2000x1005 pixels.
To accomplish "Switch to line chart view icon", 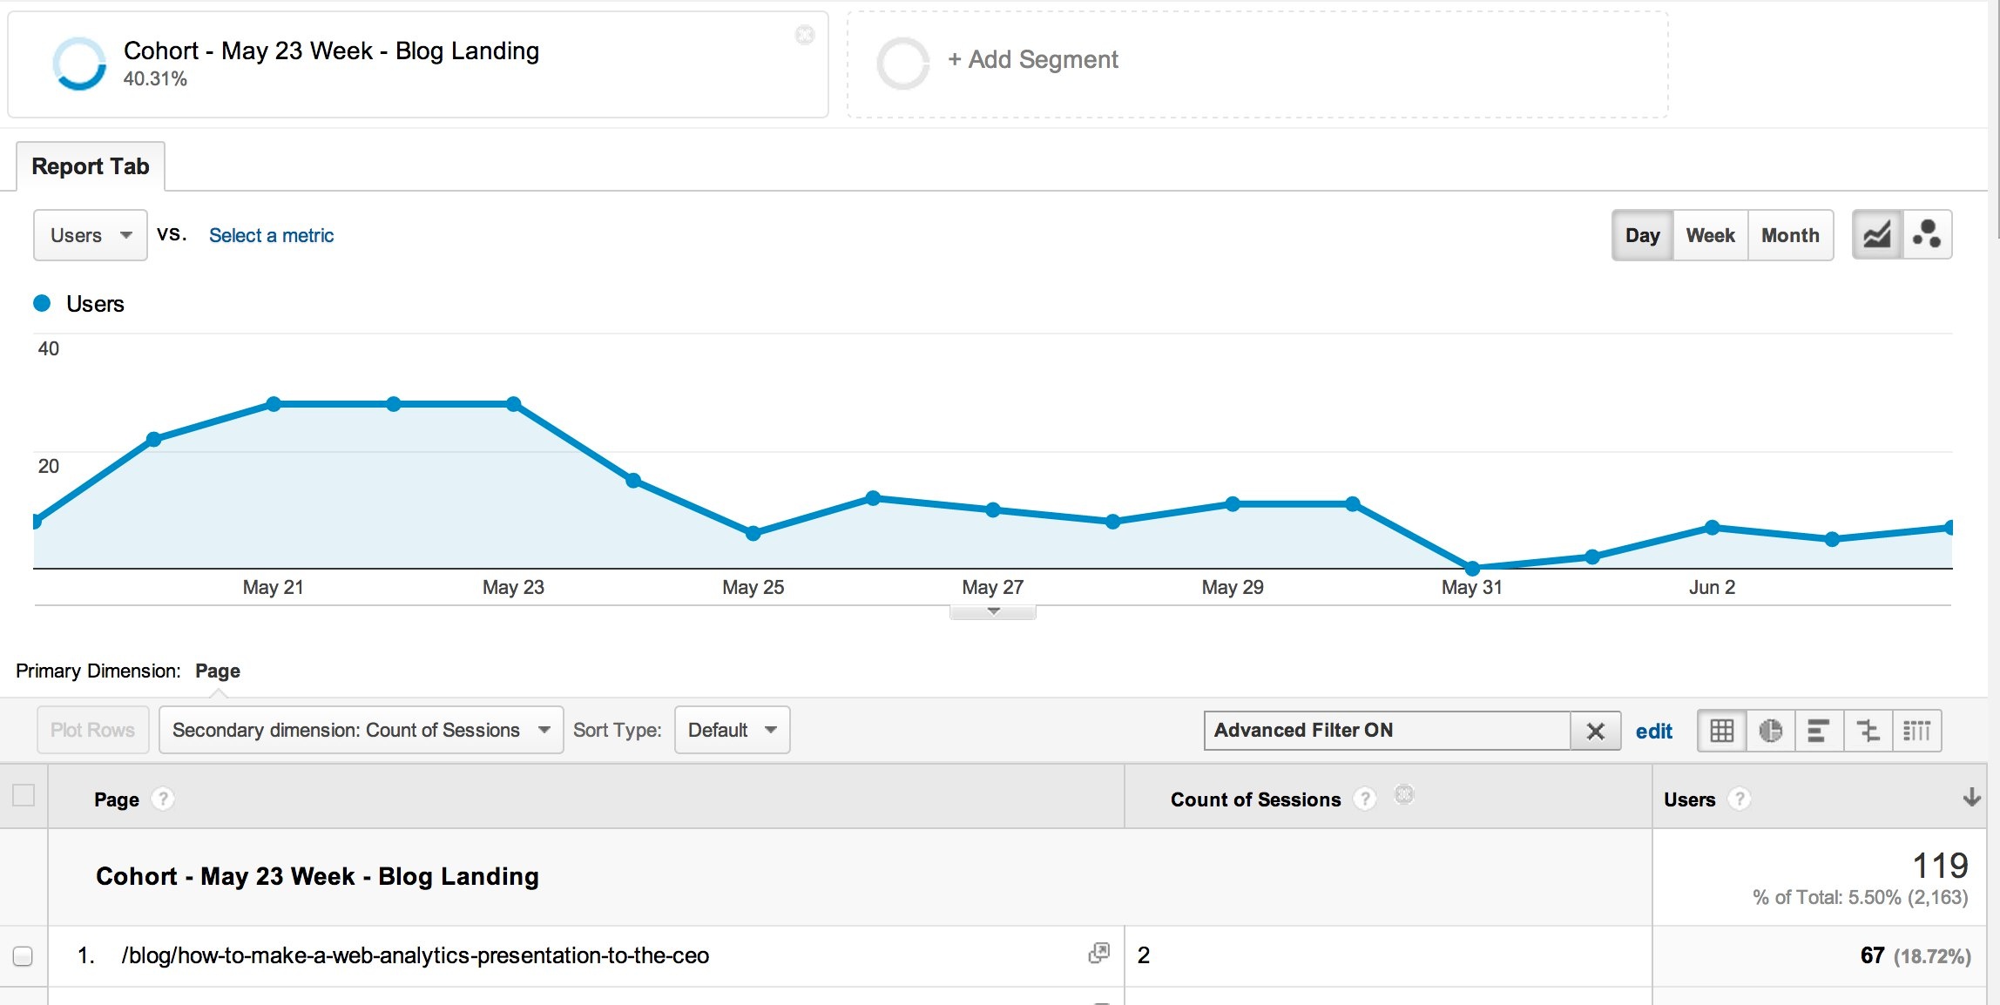I will click(1876, 235).
